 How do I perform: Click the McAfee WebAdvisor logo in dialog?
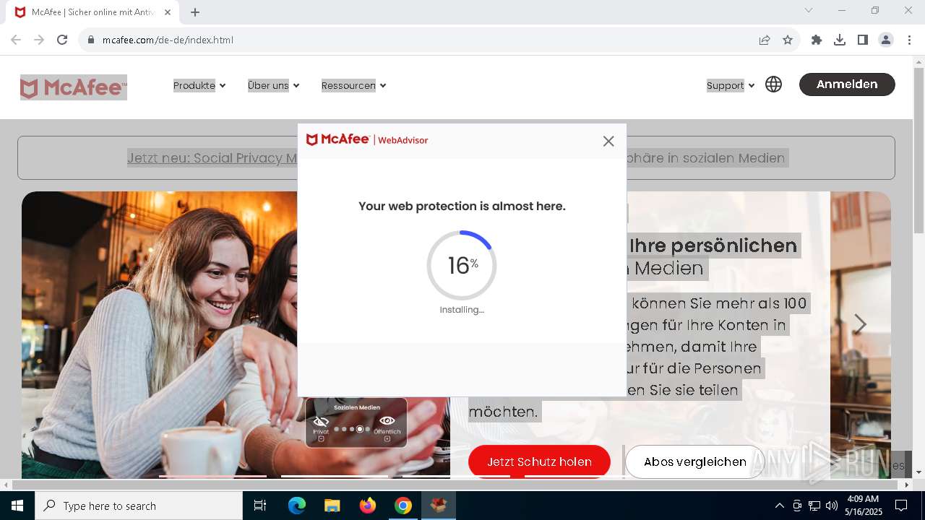pyautogui.click(x=367, y=139)
